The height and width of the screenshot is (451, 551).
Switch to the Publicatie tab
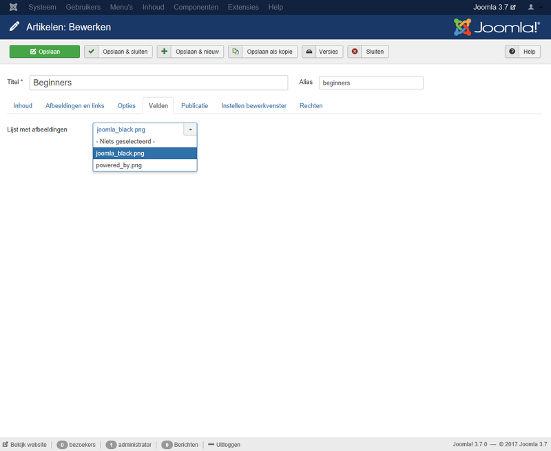pos(194,106)
